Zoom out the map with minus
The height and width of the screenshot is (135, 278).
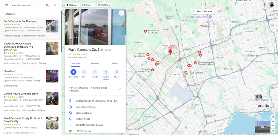tap(273, 126)
